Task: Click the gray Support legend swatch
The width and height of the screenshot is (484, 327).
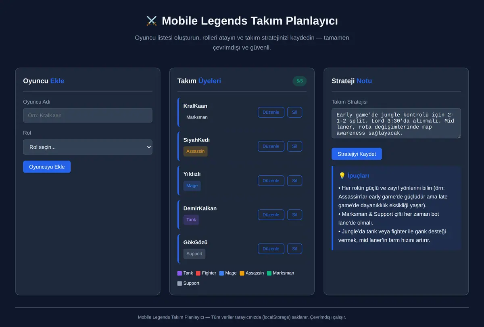Action: point(179,283)
